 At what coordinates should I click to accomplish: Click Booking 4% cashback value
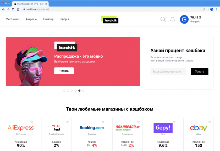[95, 146]
